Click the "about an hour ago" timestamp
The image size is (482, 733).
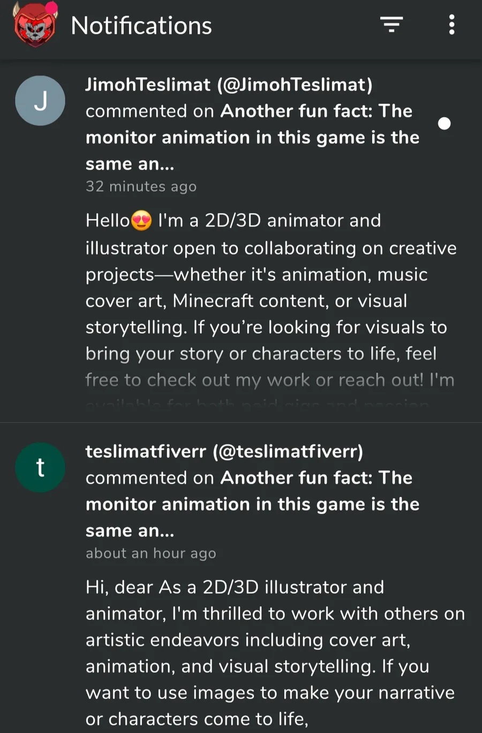tap(150, 554)
